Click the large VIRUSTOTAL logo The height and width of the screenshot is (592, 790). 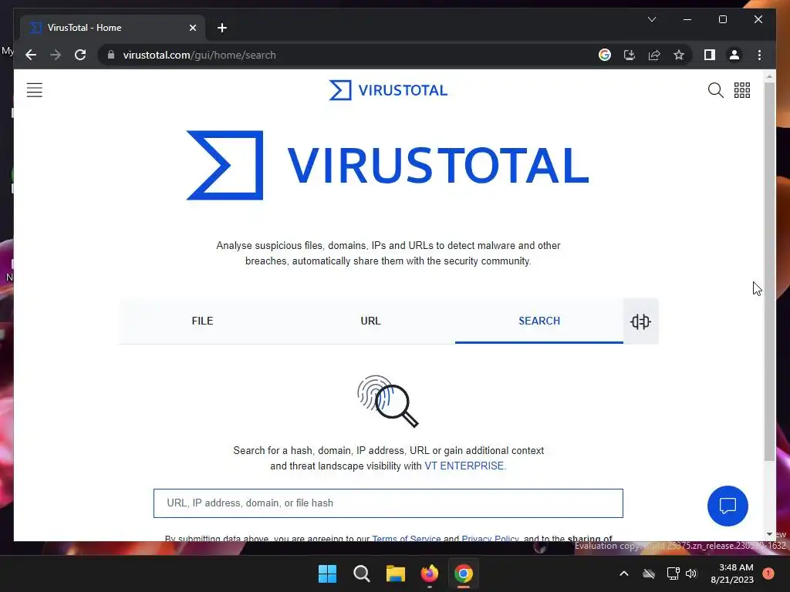coord(387,165)
